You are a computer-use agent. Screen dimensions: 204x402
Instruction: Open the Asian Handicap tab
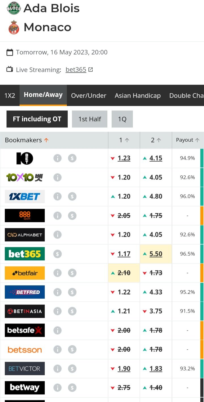point(138,95)
